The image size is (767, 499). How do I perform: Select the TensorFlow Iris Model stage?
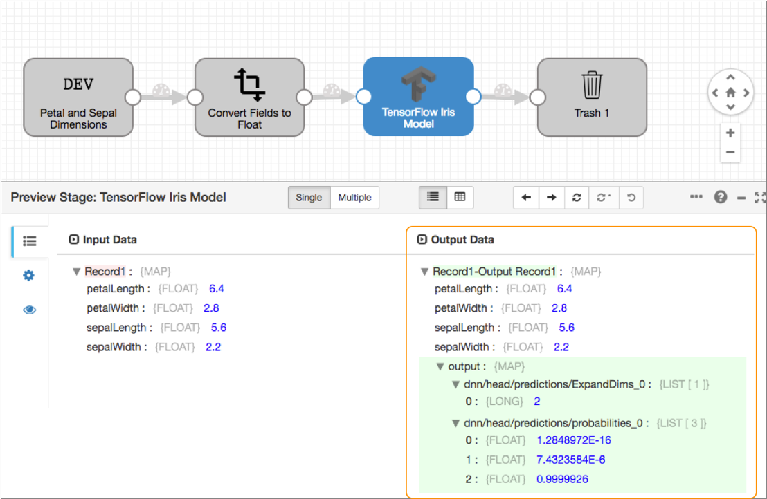418,97
